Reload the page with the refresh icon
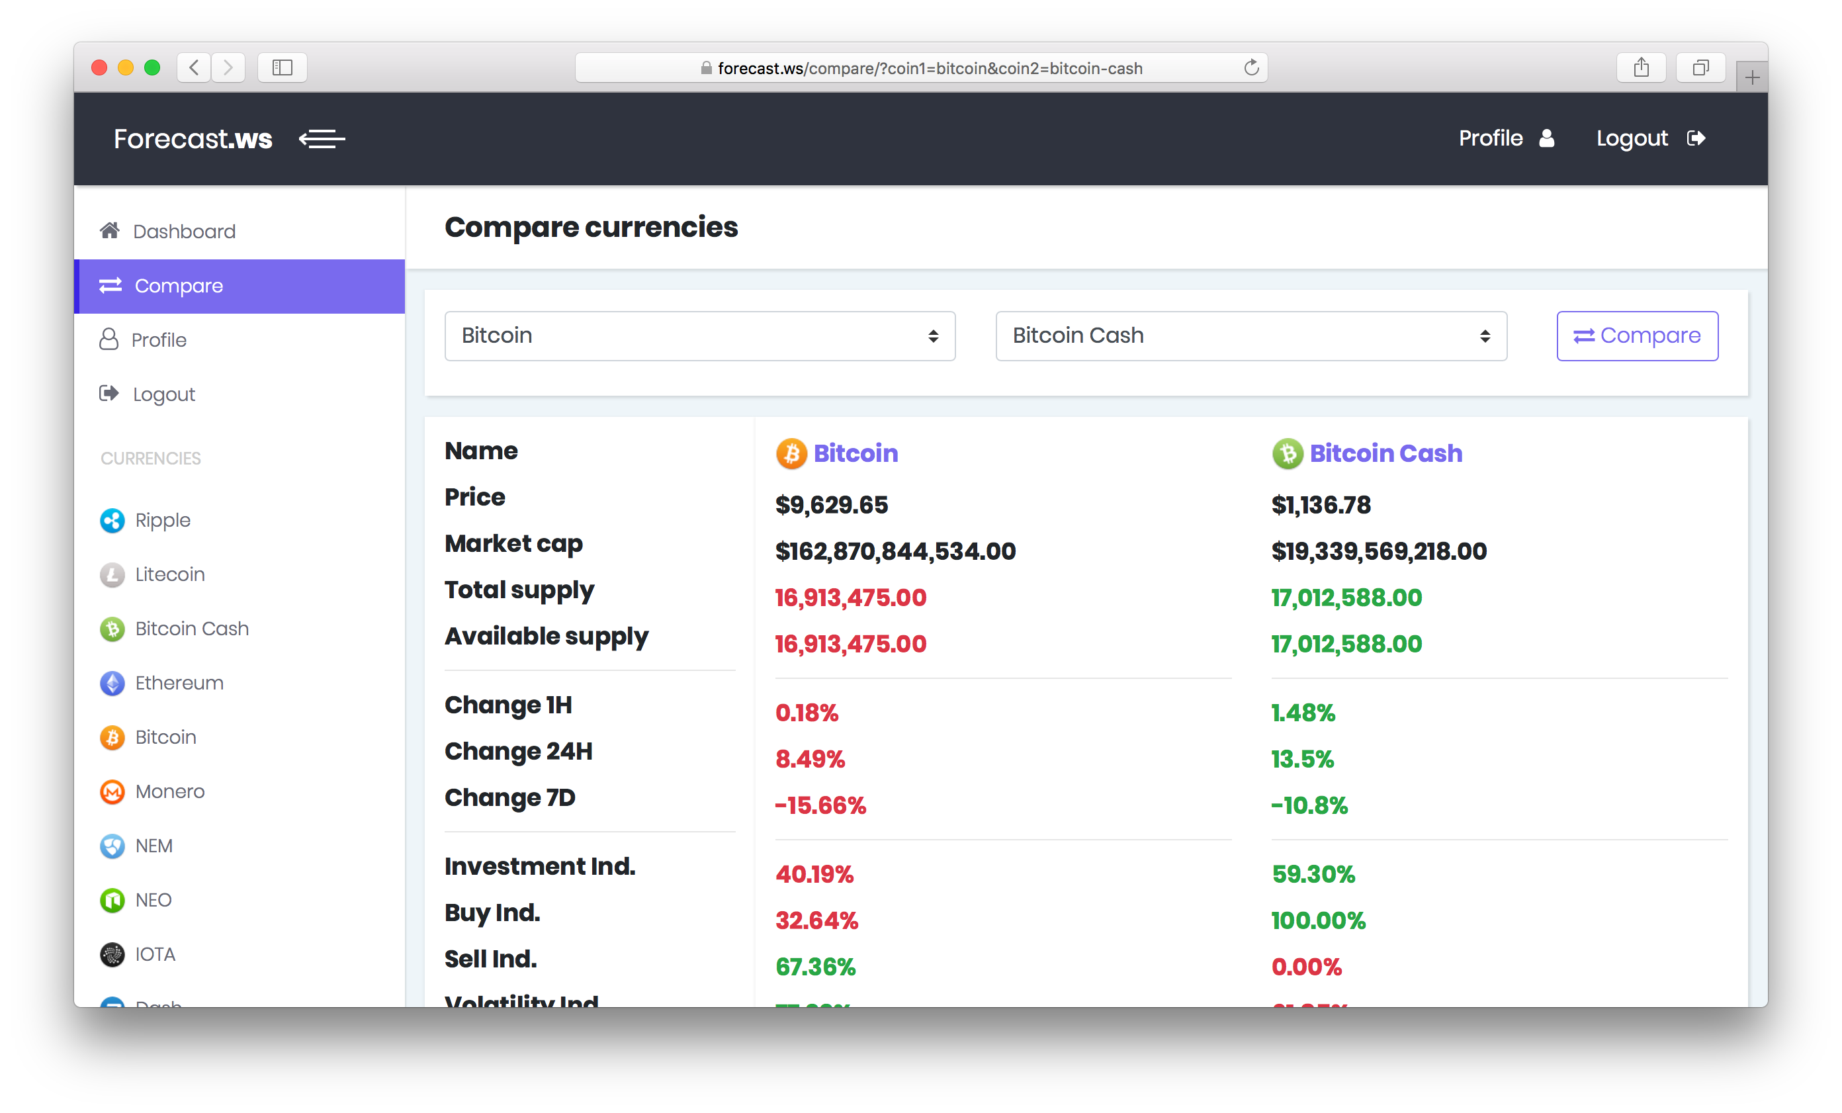The image size is (1842, 1113). [1250, 68]
